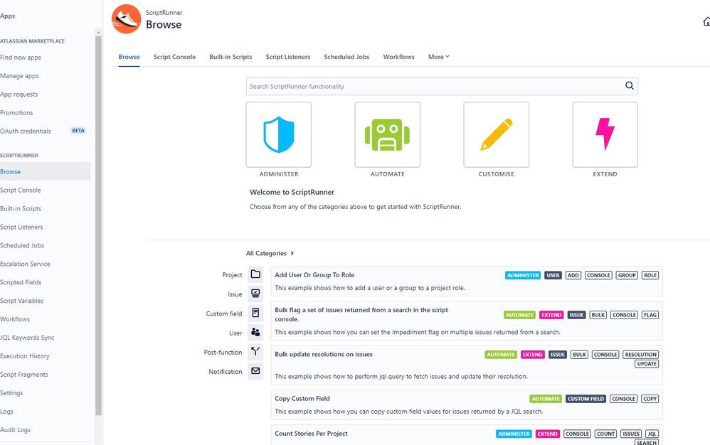Open Script Console in sidebar
The image size is (710, 445).
[21, 191]
